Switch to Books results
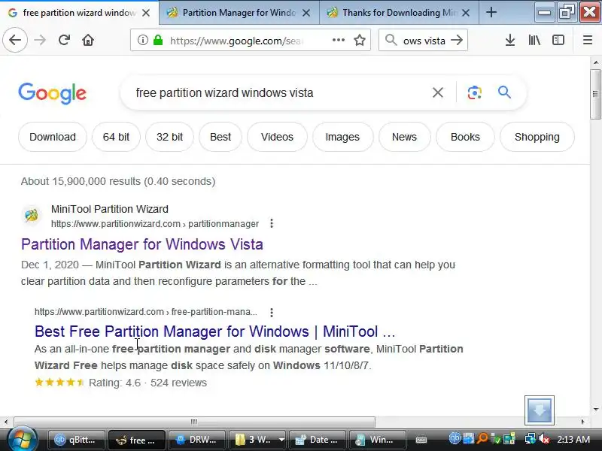This screenshot has width=602, height=451. click(x=465, y=137)
